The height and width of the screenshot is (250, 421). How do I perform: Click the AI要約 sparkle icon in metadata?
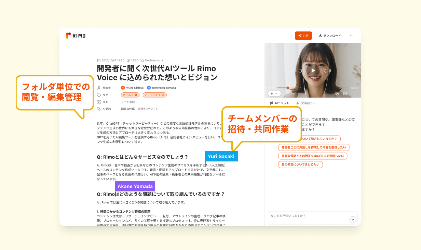(x=99, y=109)
